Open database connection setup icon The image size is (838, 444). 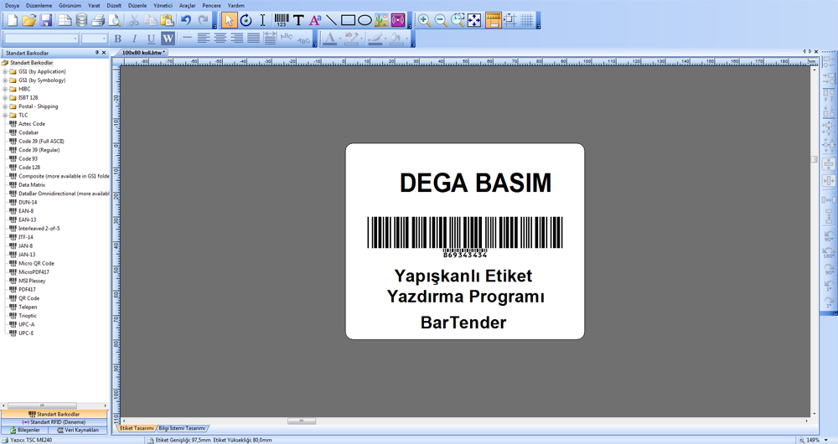tap(81, 21)
